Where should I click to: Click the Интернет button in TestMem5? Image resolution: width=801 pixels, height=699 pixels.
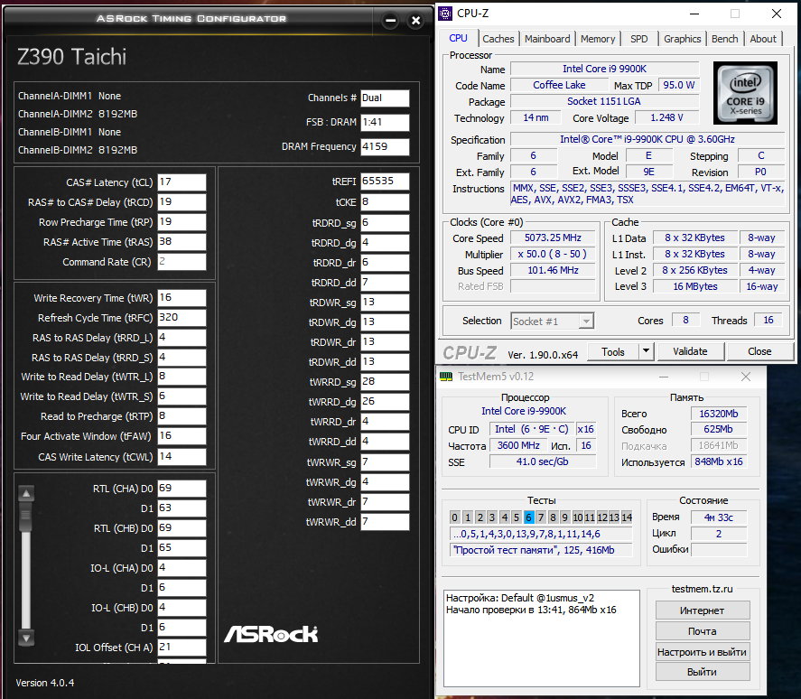tap(703, 610)
